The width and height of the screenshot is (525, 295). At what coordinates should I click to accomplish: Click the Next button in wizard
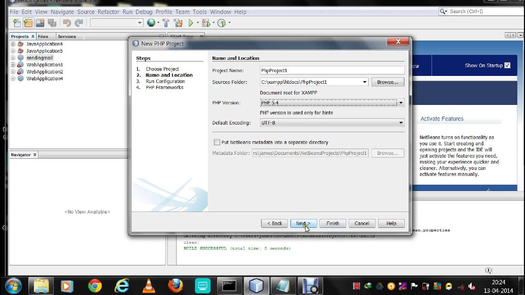(x=304, y=223)
